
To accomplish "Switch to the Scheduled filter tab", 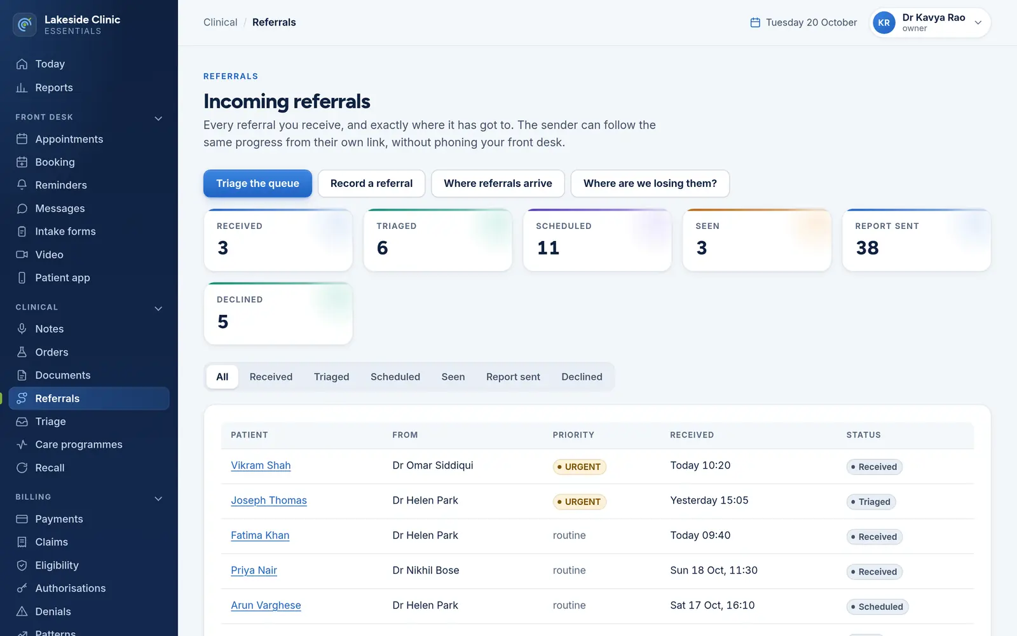I will click(395, 377).
